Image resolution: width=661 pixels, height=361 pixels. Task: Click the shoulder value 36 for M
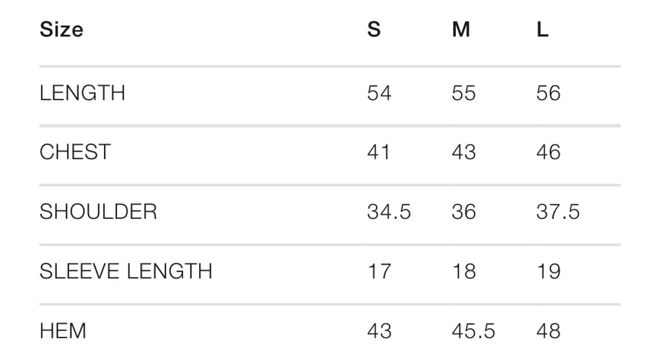click(x=464, y=212)
